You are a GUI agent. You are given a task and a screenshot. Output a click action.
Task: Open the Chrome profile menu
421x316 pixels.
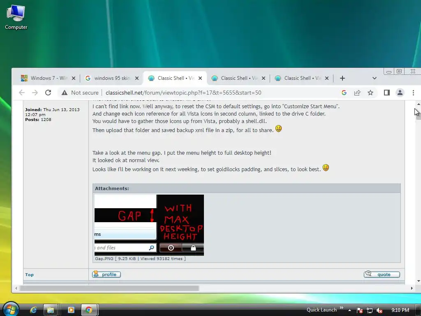(400, 93)
